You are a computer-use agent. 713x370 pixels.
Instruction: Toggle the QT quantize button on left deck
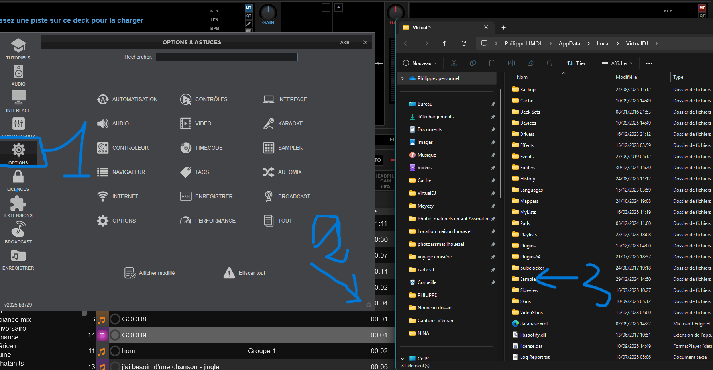click(x=249, y=16)
